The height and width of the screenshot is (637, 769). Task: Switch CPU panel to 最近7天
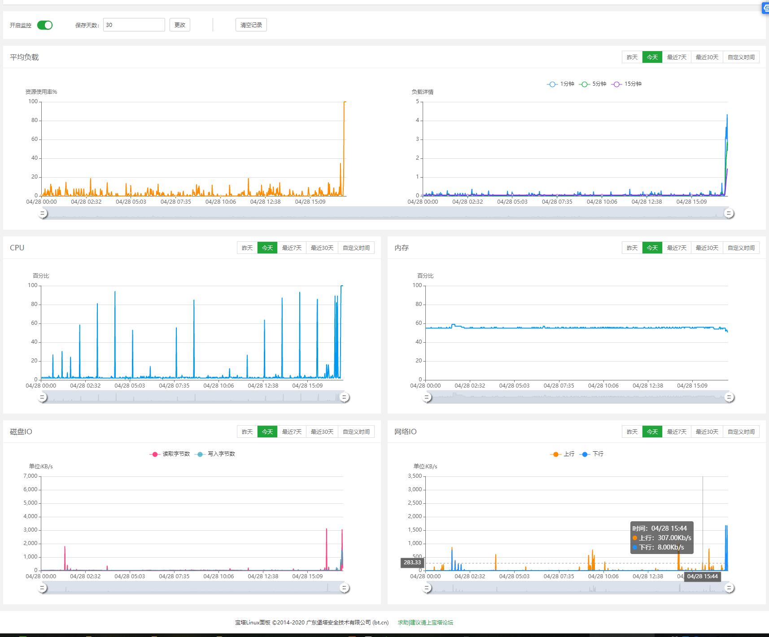click(x=292, y=248)
